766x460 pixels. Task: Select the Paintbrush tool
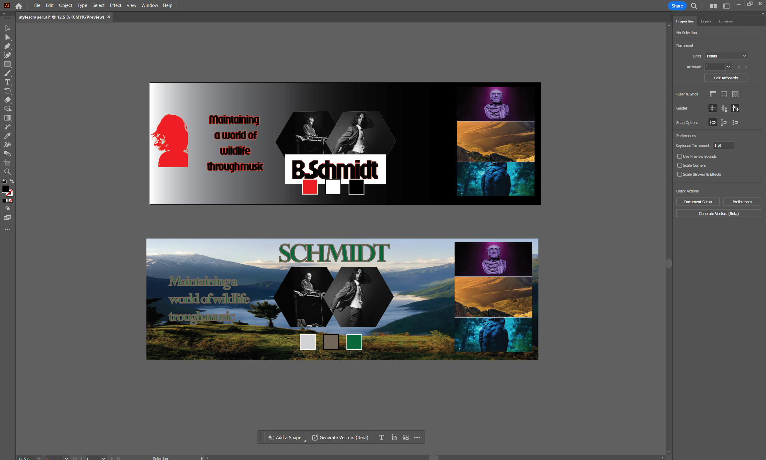coord(7,73)
